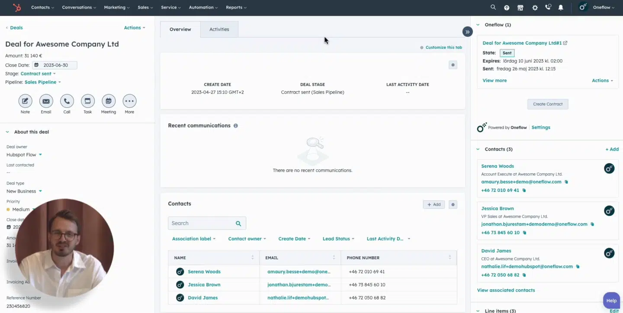The height and width of the screenshot is (313, 623).
Task: Click Edit on the Line items section
Action: click(614, 311)
